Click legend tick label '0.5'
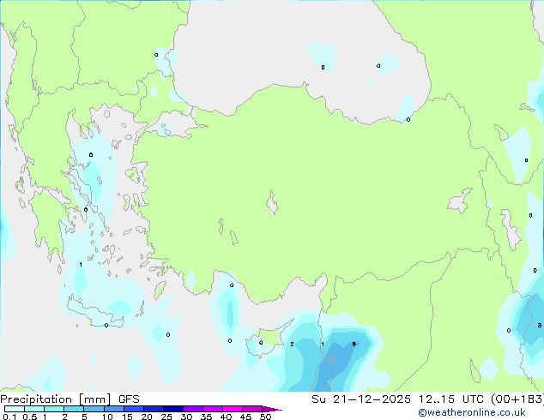Image resolution: width=544 pixels, height=420 pixels. [29, 417]
